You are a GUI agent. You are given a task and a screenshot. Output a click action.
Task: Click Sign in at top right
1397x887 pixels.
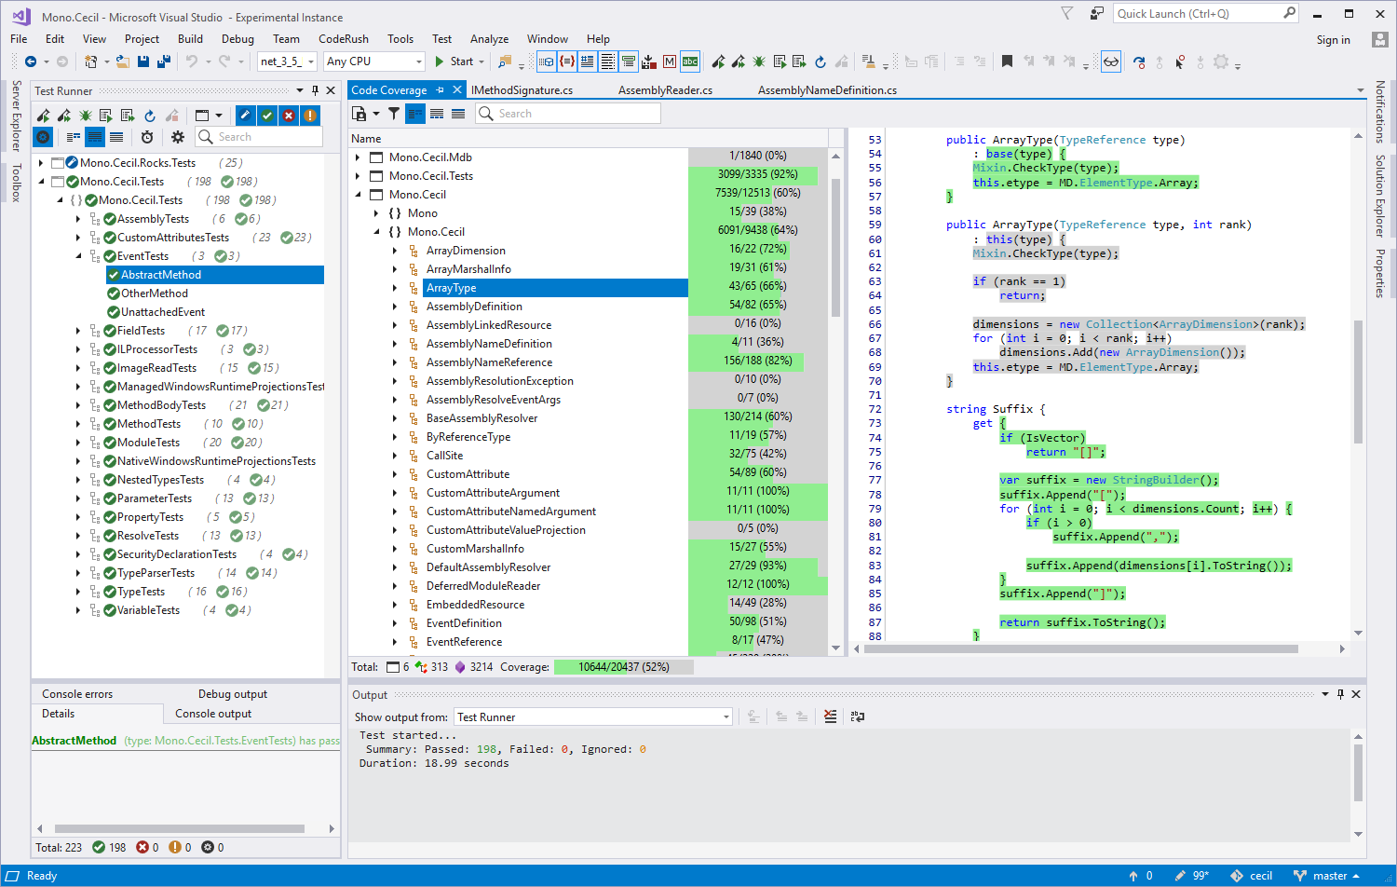(1333, 39)
